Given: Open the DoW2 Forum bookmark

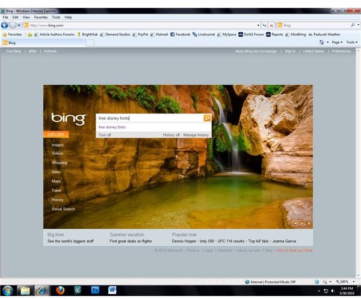Looking at the screenshot, I should coord(251,34).
